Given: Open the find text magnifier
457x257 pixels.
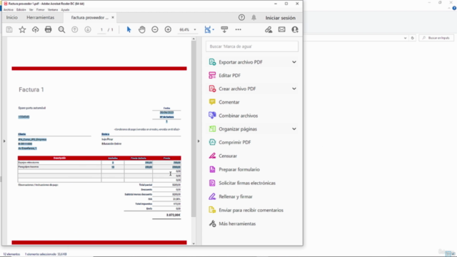Looking at the screenshot, I should click(61, 29).
